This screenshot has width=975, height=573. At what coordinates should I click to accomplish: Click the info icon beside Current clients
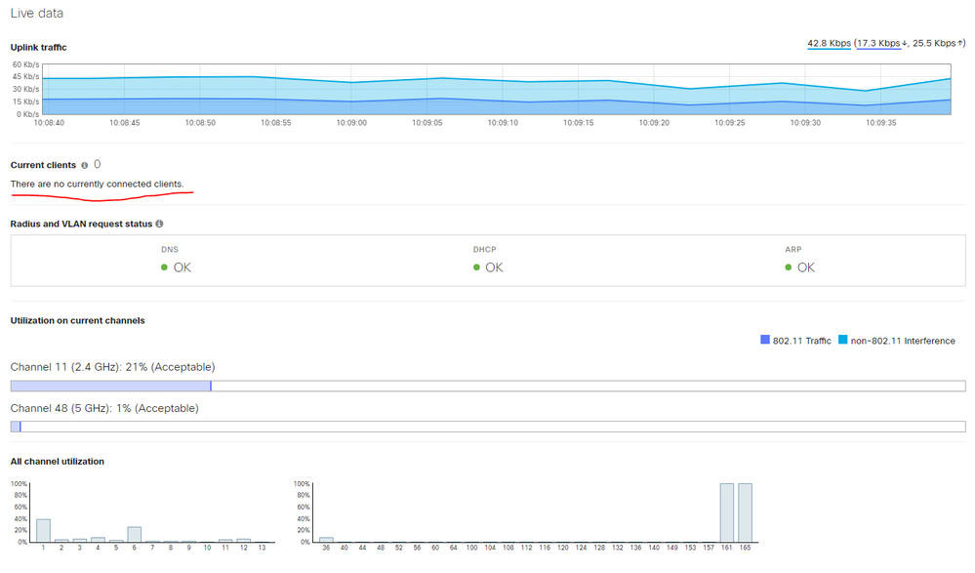tap(85, 166)
